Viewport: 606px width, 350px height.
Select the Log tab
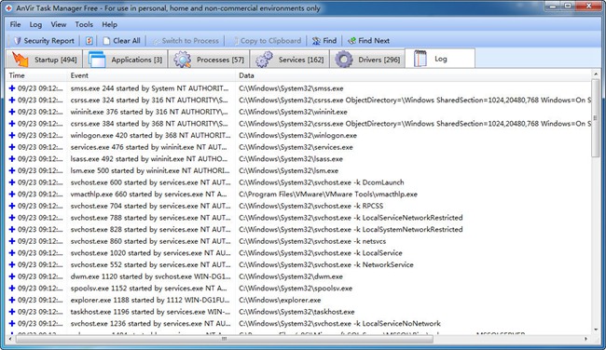coord(440,59)
